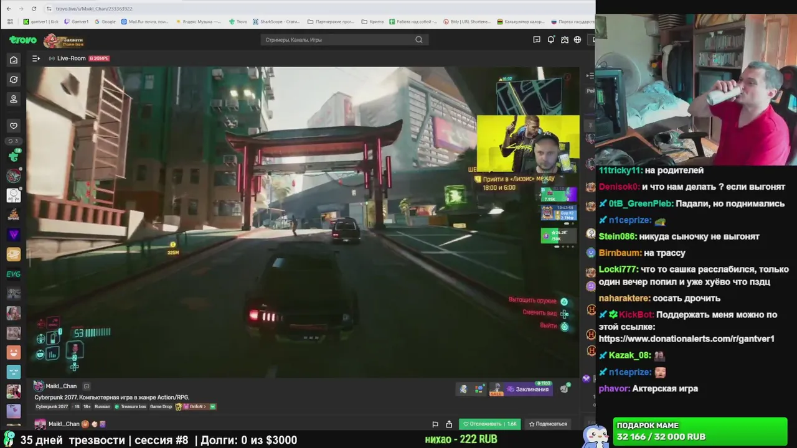Open the messages icon in Trovo header
Viewport: 797px width, 448px height.
537,40
